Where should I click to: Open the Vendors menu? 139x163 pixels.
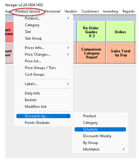click(x=71, y=11)
